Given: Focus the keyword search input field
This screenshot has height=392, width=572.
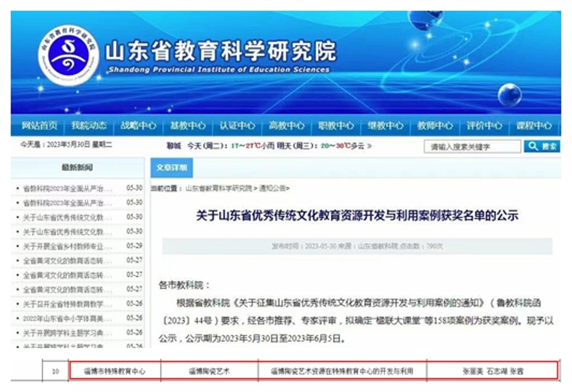Looking at the screenshot, I should pos(472,147).
